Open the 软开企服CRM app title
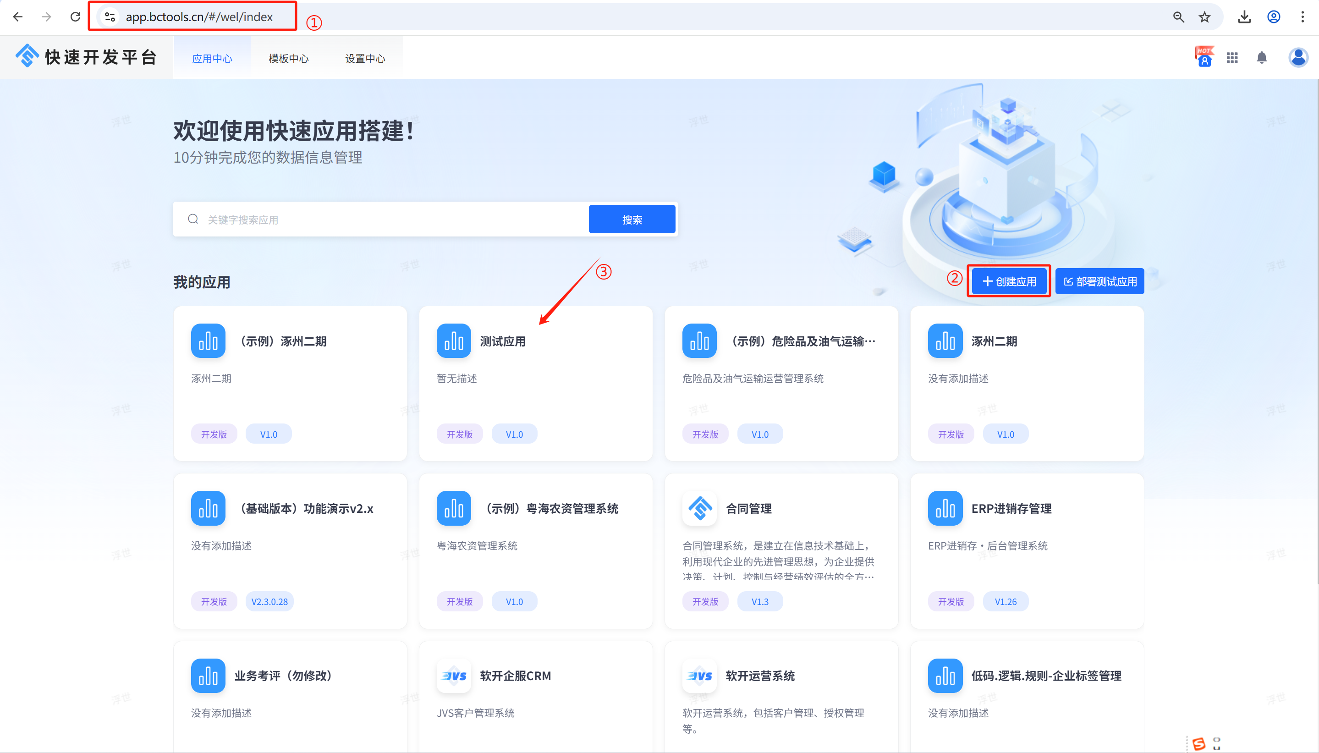 [516, 676]
